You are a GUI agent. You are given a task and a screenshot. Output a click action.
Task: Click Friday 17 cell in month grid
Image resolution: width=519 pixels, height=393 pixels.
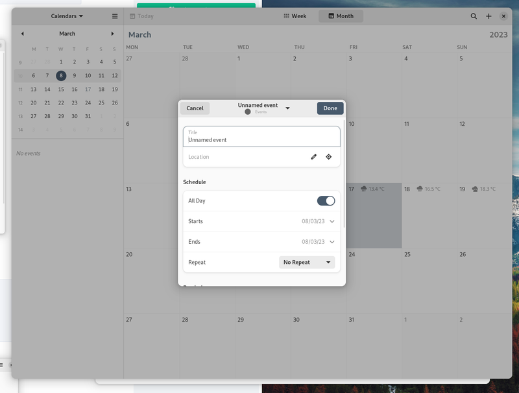click(374, 215)
